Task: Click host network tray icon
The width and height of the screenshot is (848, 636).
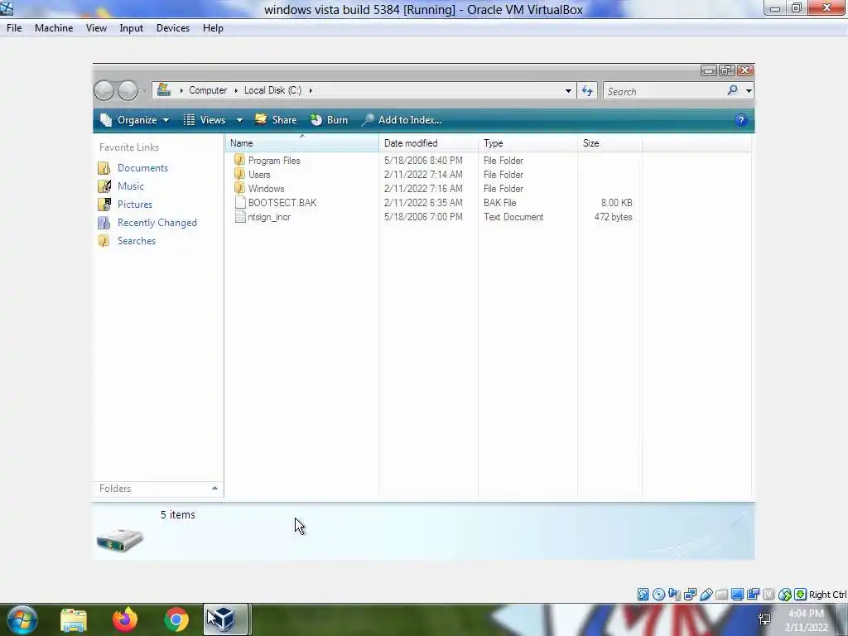Action: tap(764, 619)
